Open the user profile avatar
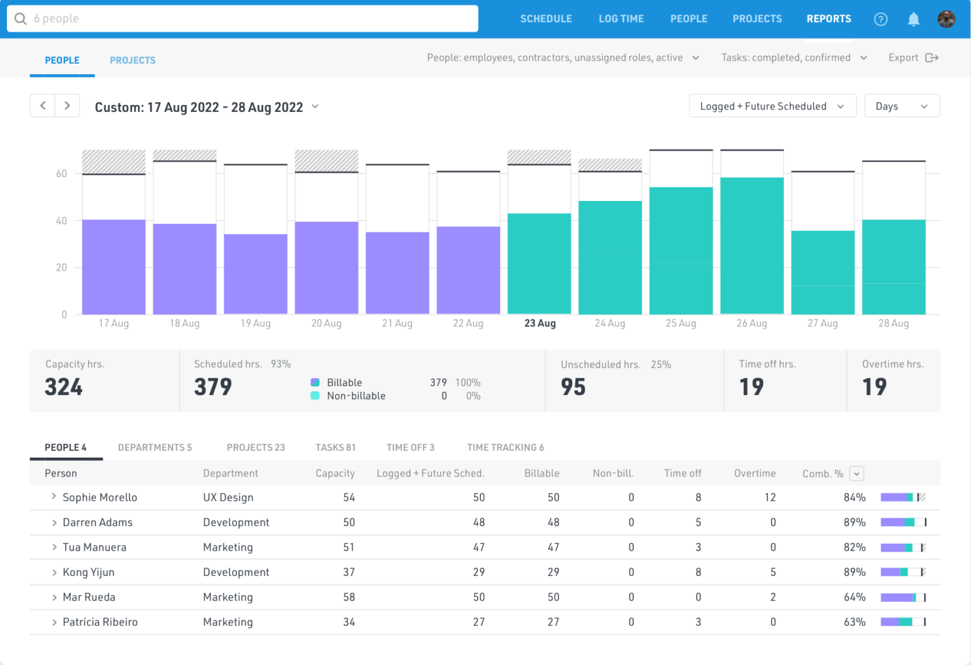The image size is (971, 665). [x=946, y=19]
